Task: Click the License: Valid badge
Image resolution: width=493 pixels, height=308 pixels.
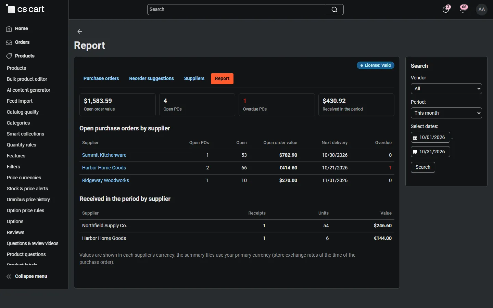Action: (376, 65)
